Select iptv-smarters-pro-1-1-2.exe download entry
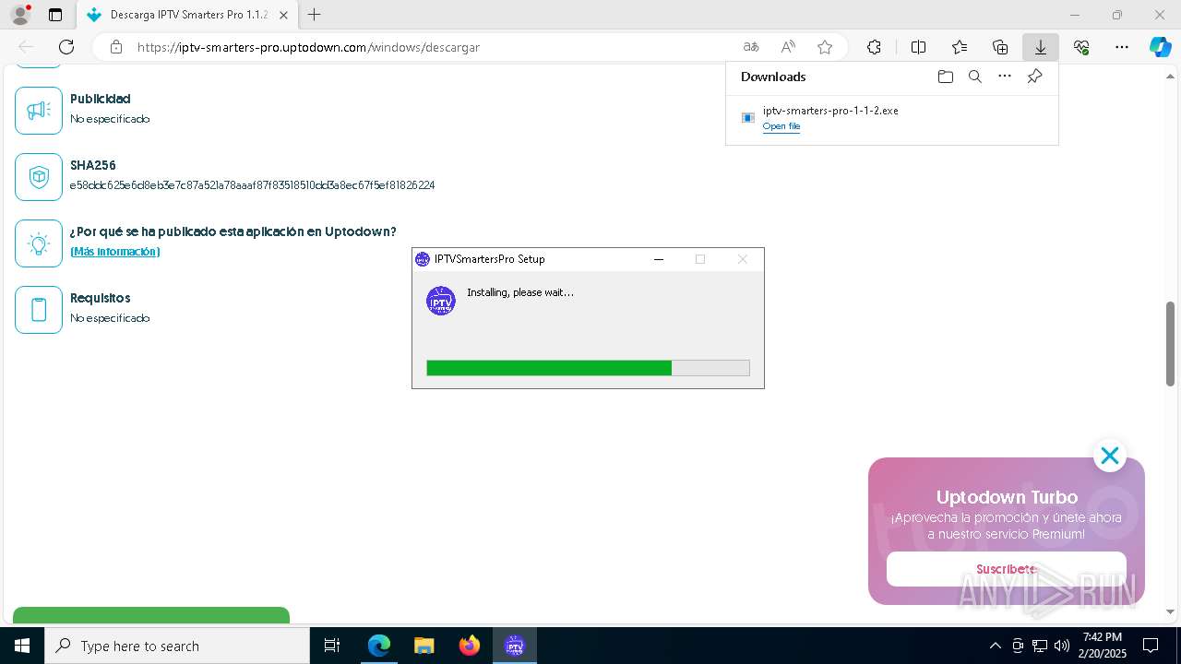 (x=891, y=118)
